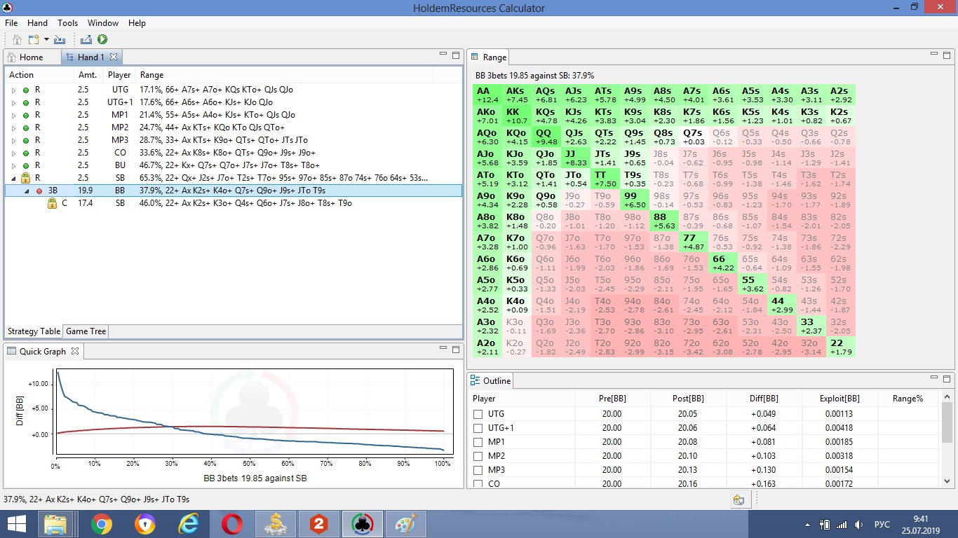Click the Player column header in Strategy Table
This screenshot has width=958, height=538.
click(x=119, y=75)
